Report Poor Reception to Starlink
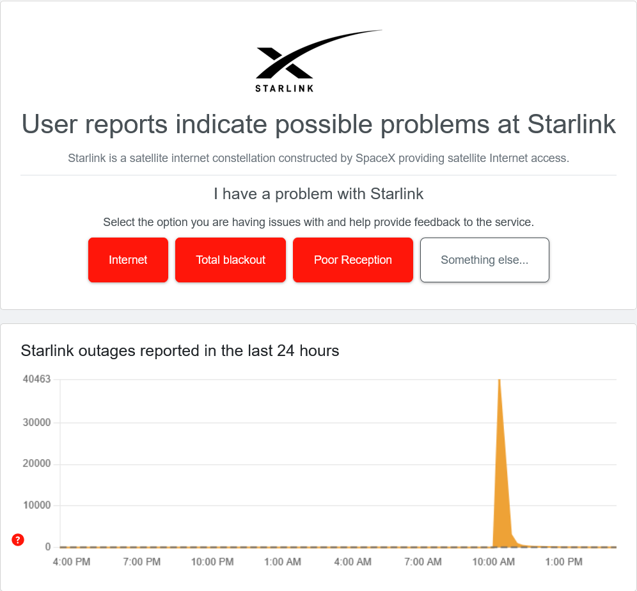 tap(352, 260)
